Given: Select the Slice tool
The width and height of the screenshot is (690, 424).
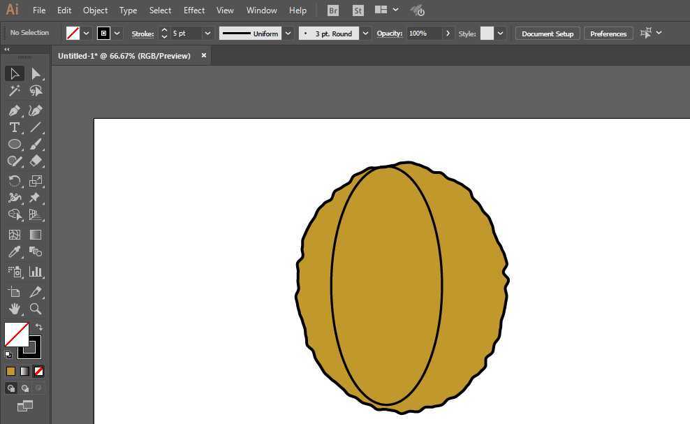Looking at the screenshot, I should click(x=36, y=291).
